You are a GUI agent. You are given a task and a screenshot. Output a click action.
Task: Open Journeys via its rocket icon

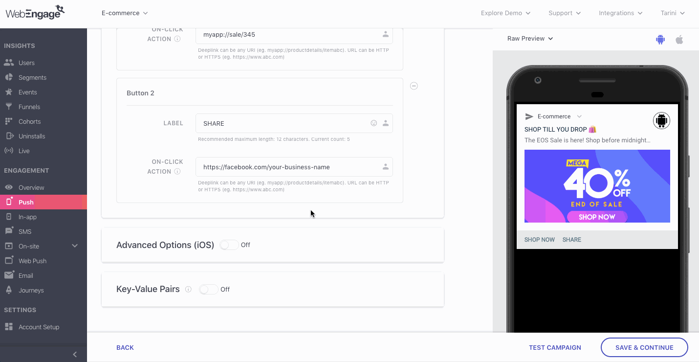[x=8, y=290]
